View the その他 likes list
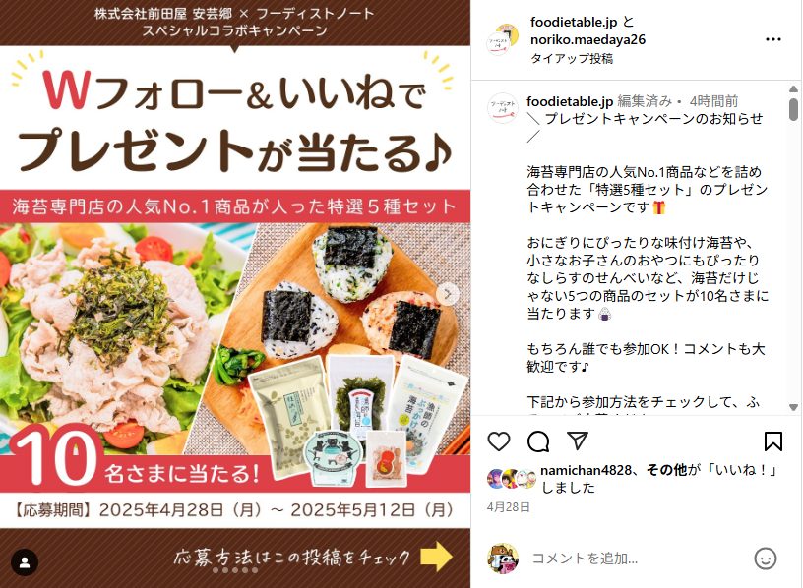The height and width of the screenshot is (588, 803). point(666,470)
